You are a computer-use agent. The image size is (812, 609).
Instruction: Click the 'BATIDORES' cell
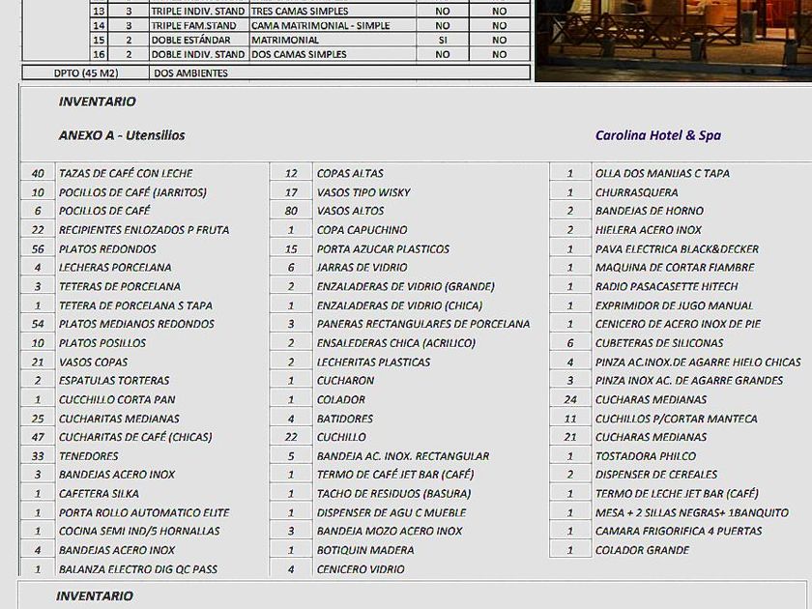344,419
